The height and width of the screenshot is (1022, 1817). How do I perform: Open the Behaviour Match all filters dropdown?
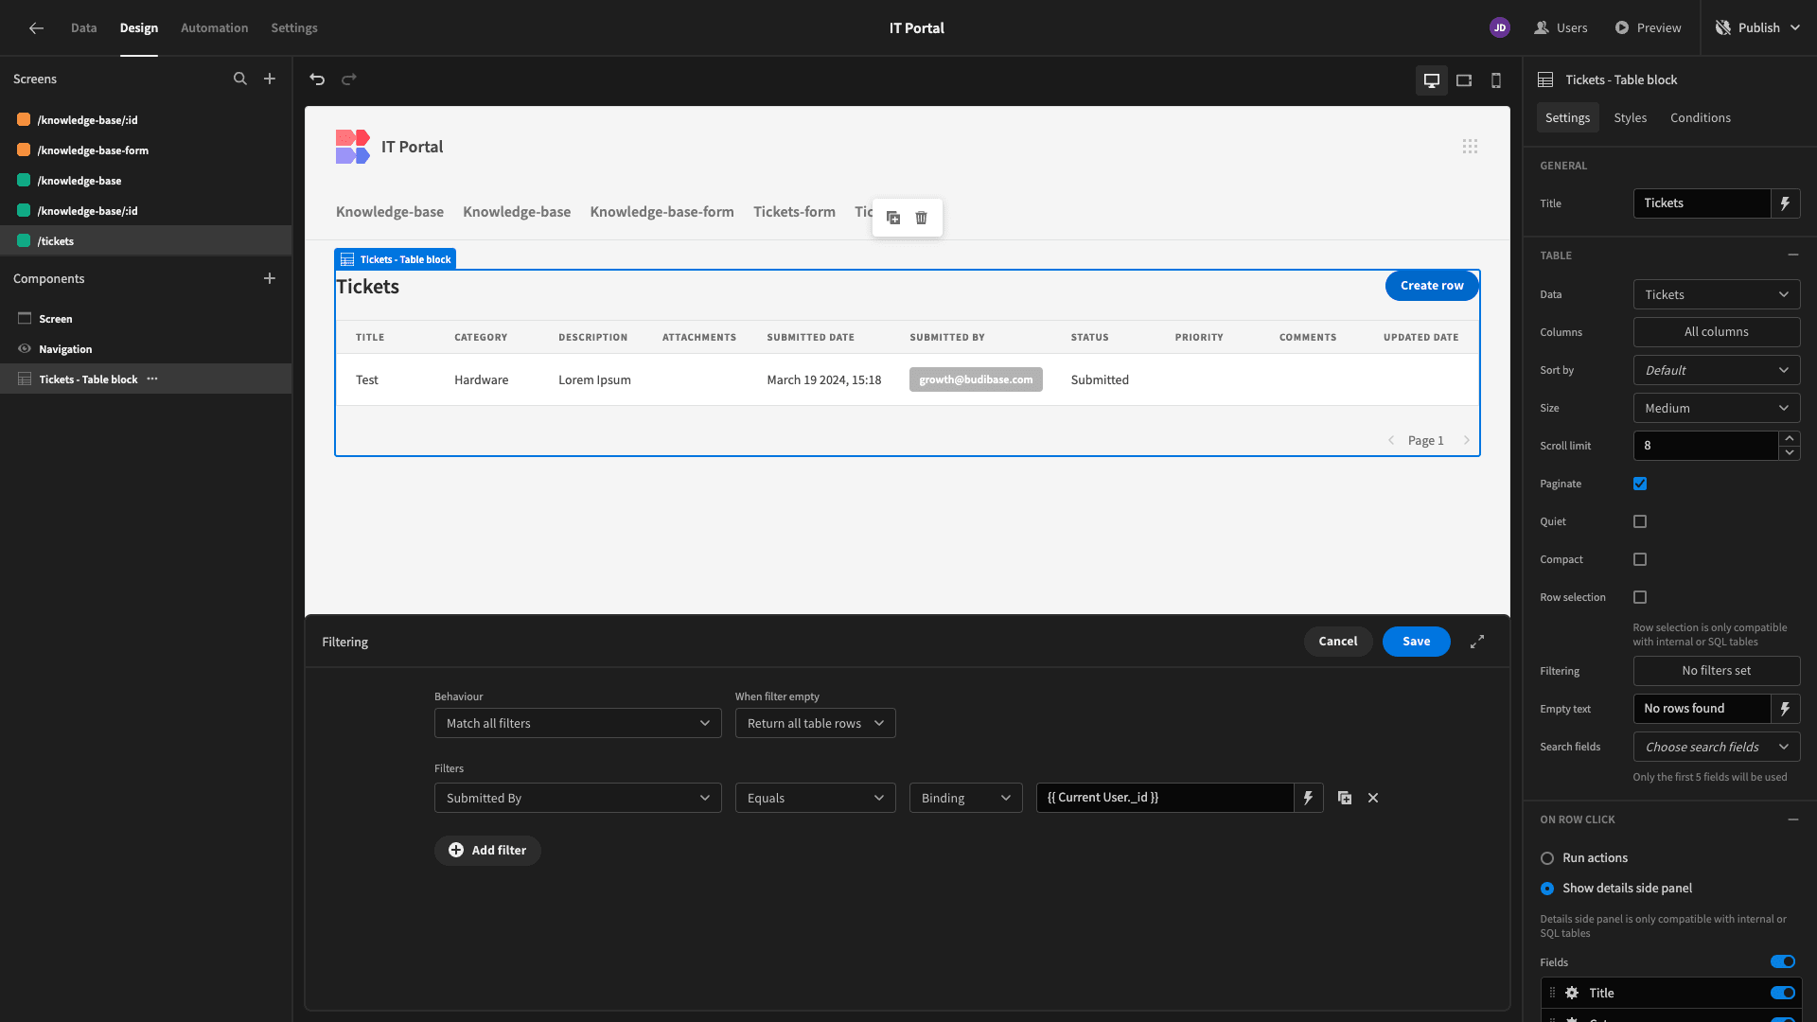[578, 723]
